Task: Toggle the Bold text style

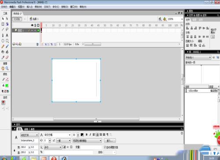Action: click(87, 135)
